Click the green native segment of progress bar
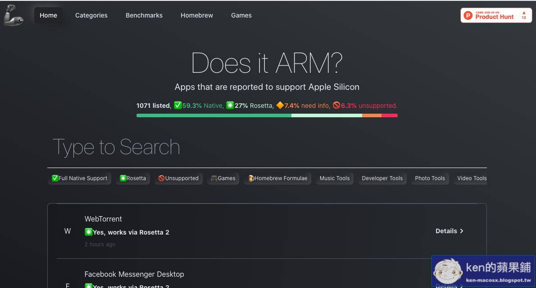Image resolution: width=536 pixels, height=288 pixels. click(213, 115)
